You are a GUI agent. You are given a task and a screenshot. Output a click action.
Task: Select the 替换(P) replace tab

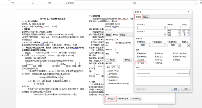pos(115,35)
